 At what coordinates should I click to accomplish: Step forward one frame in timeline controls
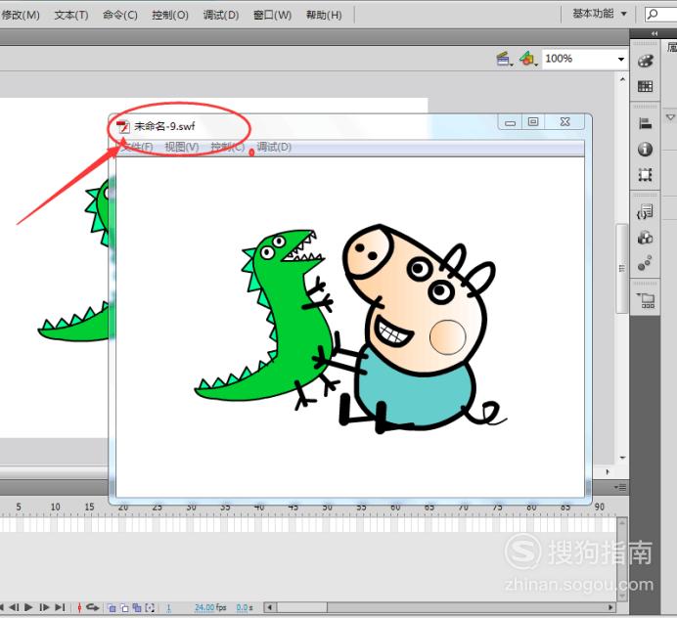pos(44,607)
